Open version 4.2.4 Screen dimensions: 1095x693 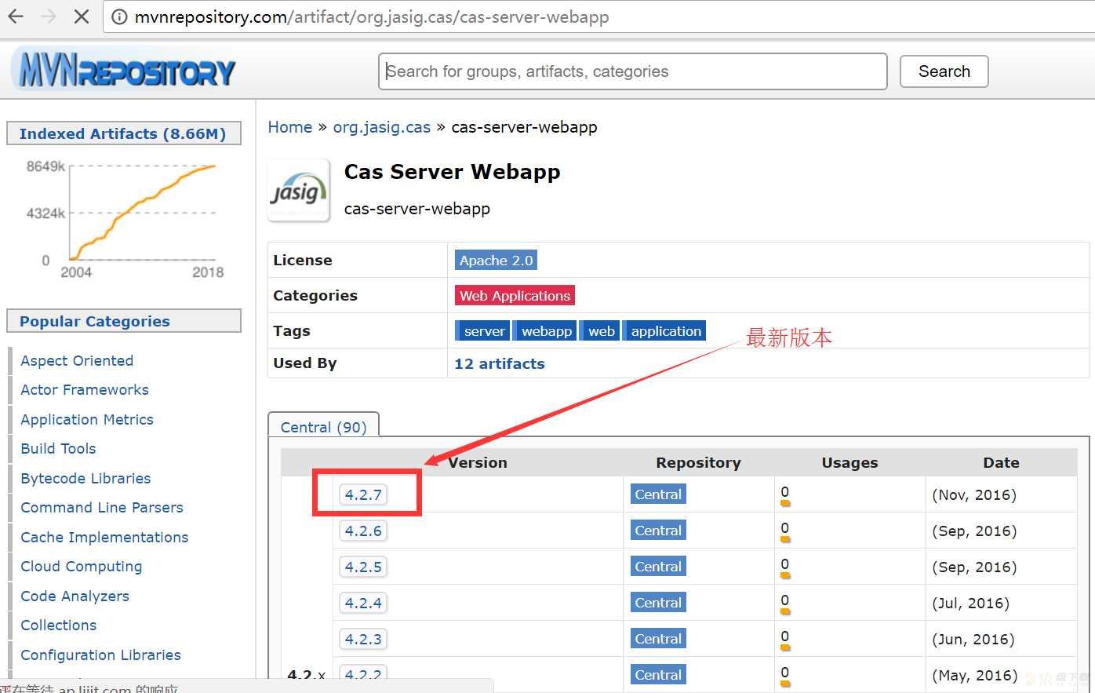(363, 604)
